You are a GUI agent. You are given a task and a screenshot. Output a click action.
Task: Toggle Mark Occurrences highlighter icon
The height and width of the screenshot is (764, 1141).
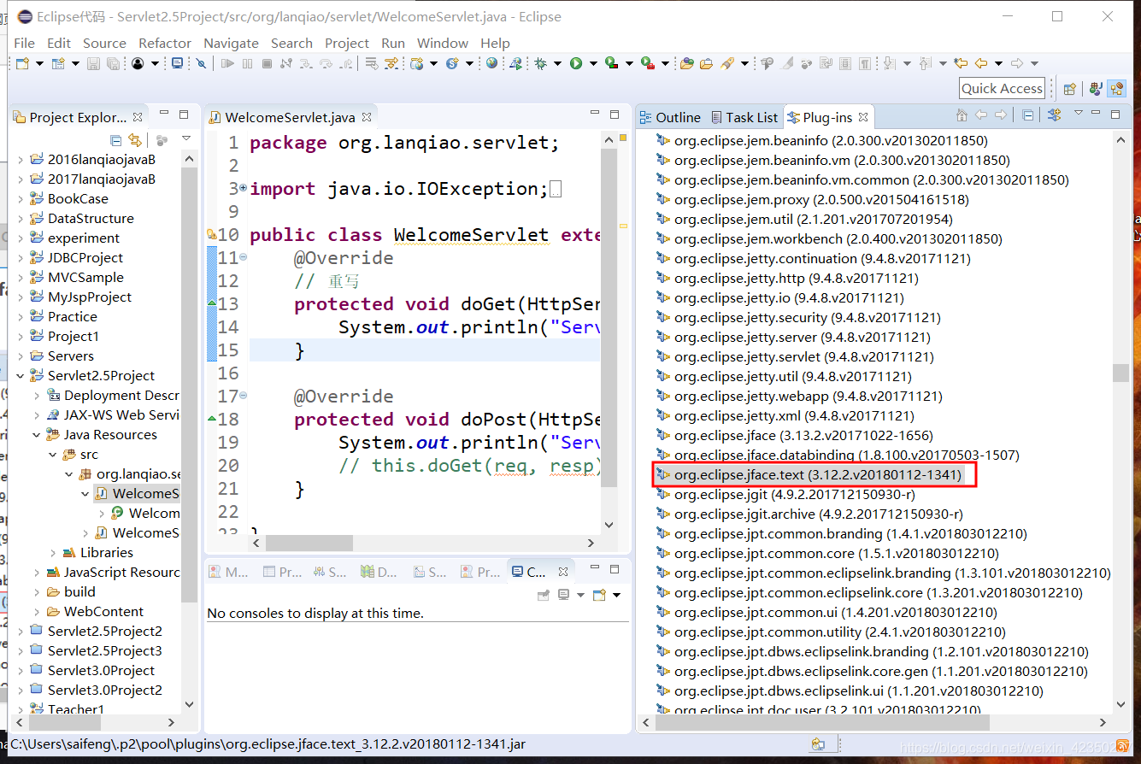tap(786, 63)
